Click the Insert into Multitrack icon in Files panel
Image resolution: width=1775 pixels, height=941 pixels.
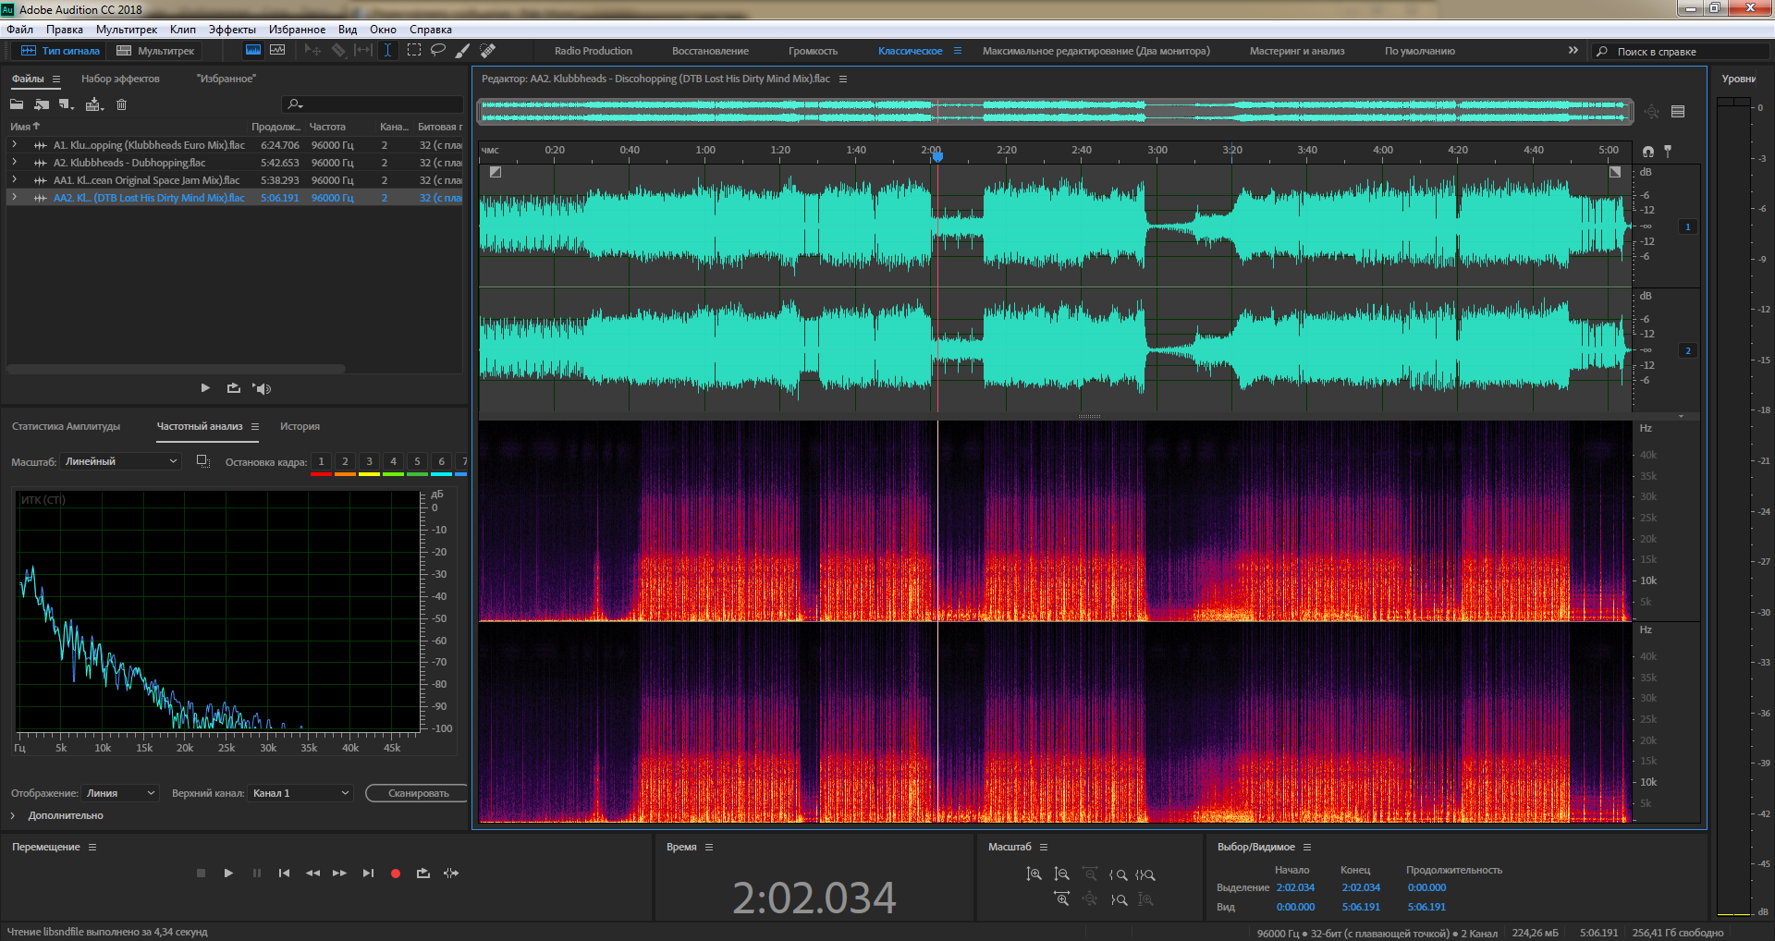pos(94,104)
